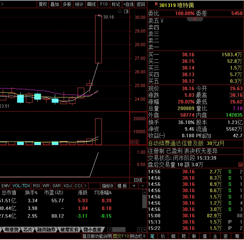Select the CCI indicator tab
This screenshot has width=244, height=240.
(x=78, y=186)
